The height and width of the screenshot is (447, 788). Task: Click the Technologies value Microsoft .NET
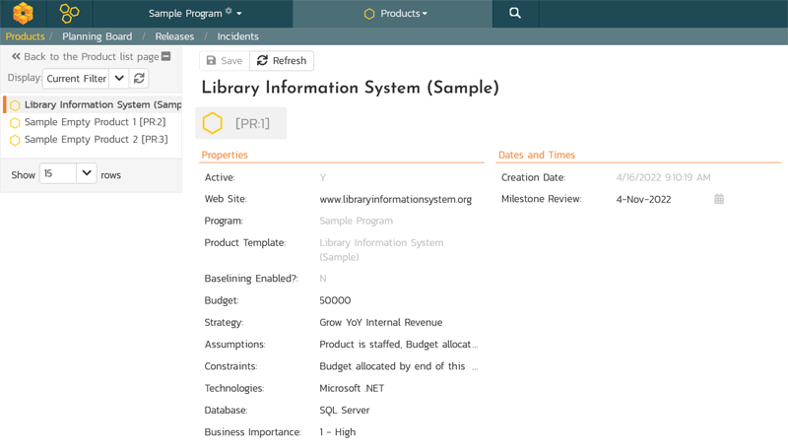[352, 388]
